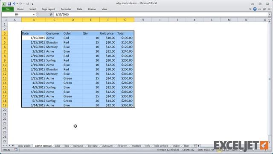273x154 pixels.
Task: Click Average: 12/26/1928 in status bar
Action: (x=168, y=150)
